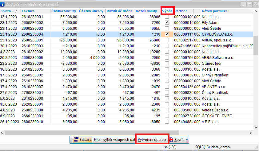Click the vertical scrollbar down arrow
Image resolution: width=259 pixels, height=151 pixels.
(x=256, y=127)
